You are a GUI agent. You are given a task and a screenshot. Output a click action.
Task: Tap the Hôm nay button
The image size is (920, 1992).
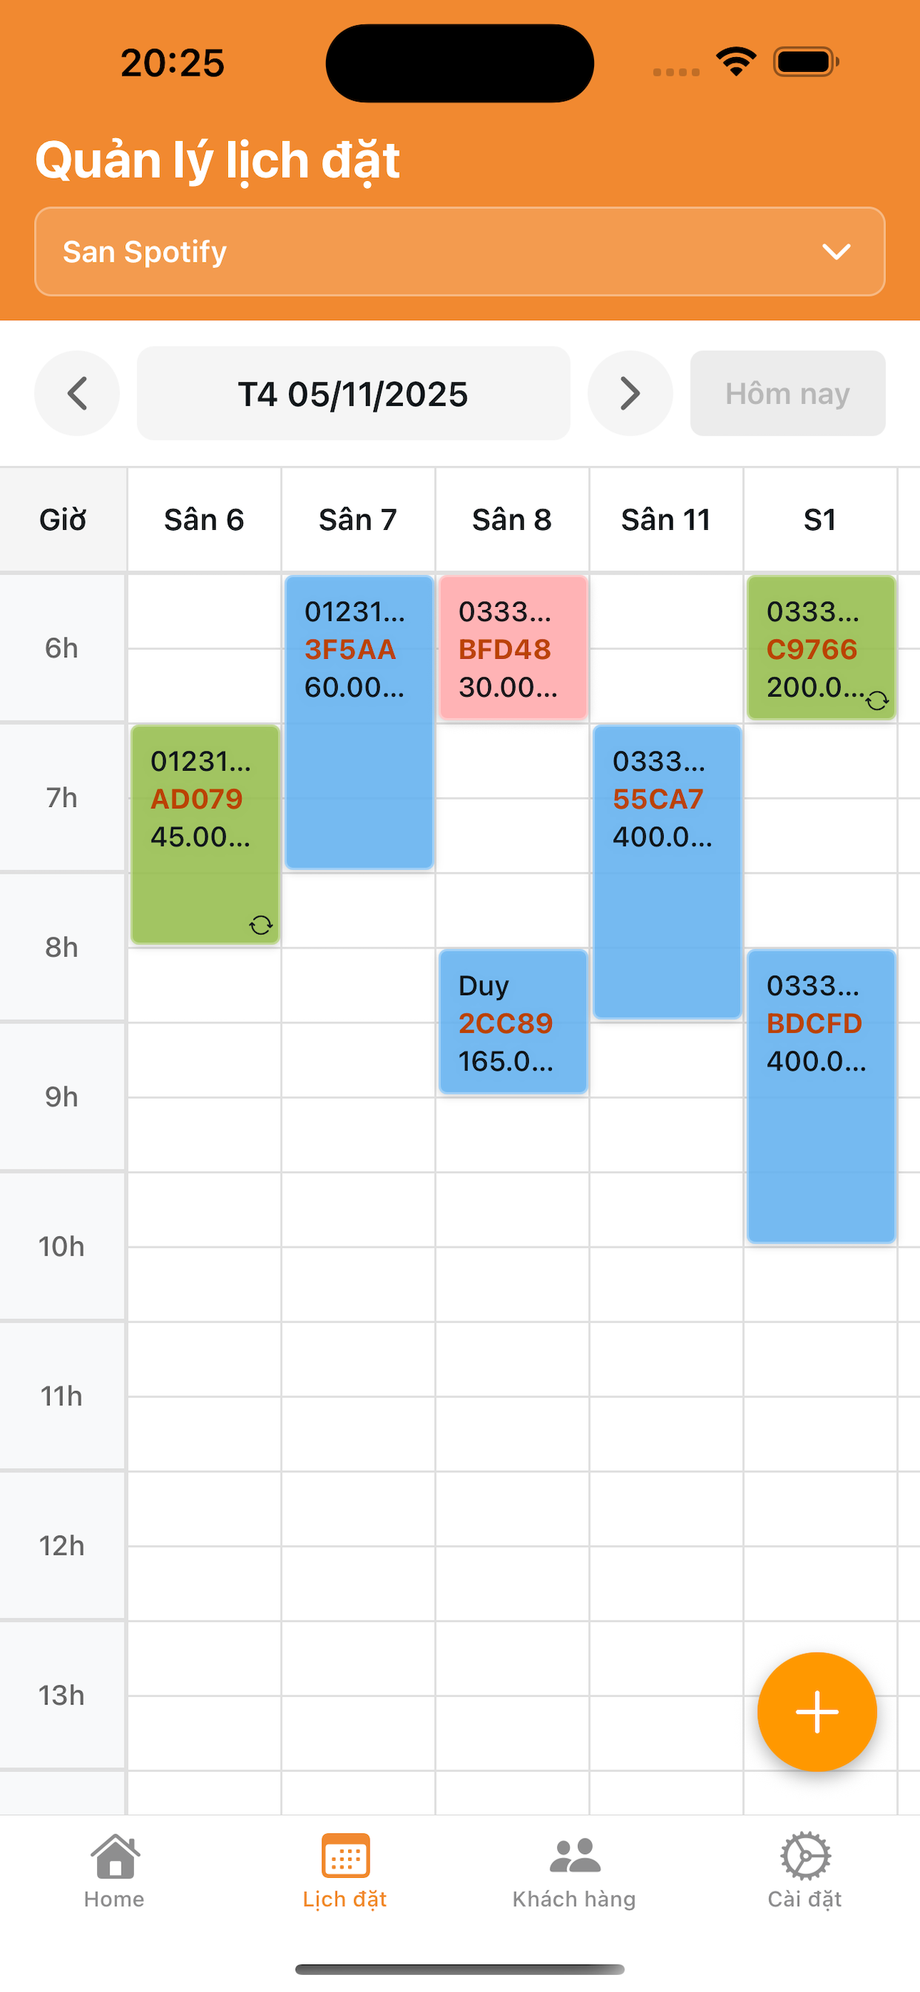pyautogui.click(x=787, y=394)
